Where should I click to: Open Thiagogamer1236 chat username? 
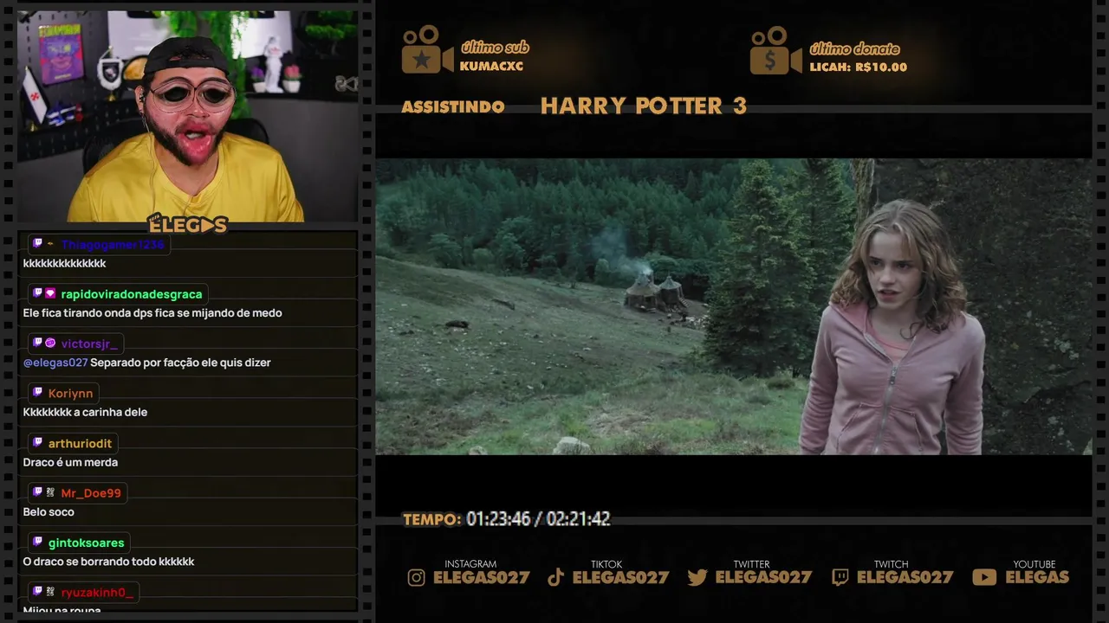point(113,245)
